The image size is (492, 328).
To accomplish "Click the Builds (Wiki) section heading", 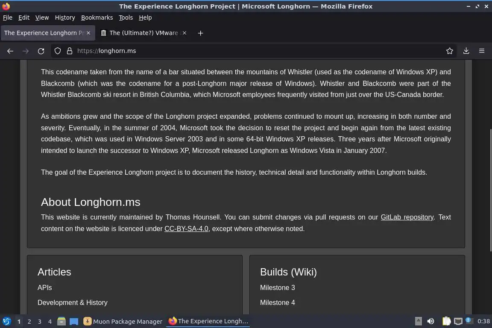I will pos(288,272).
